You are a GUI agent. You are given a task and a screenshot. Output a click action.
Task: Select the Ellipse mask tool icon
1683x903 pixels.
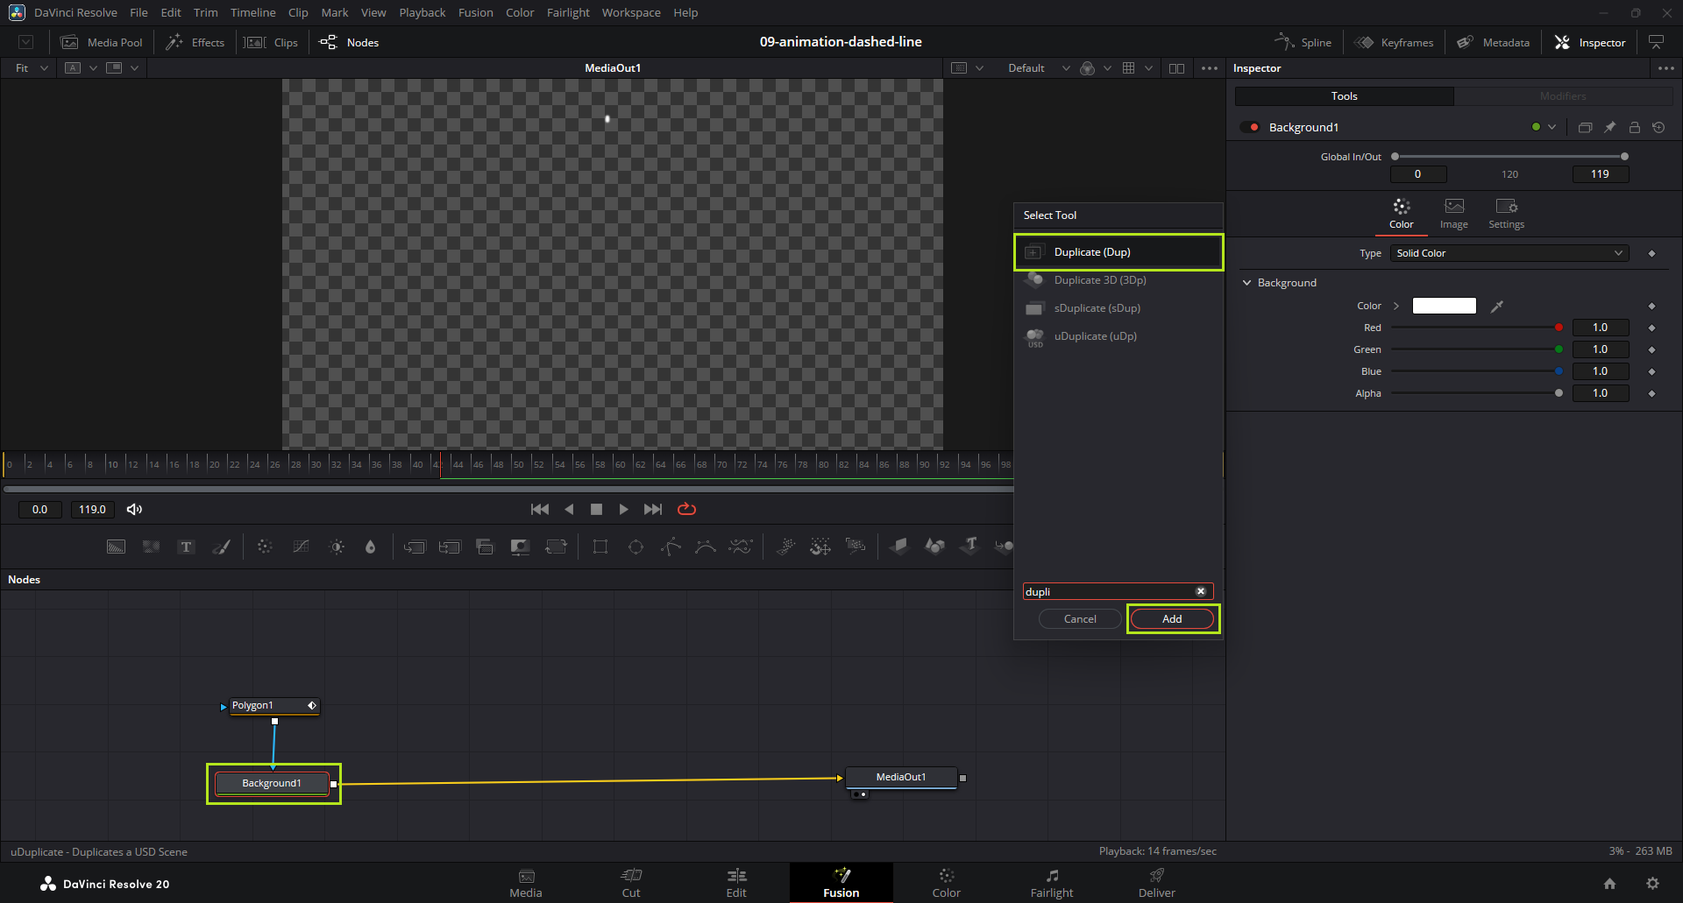pyautogui.click(x=636, y=547)
